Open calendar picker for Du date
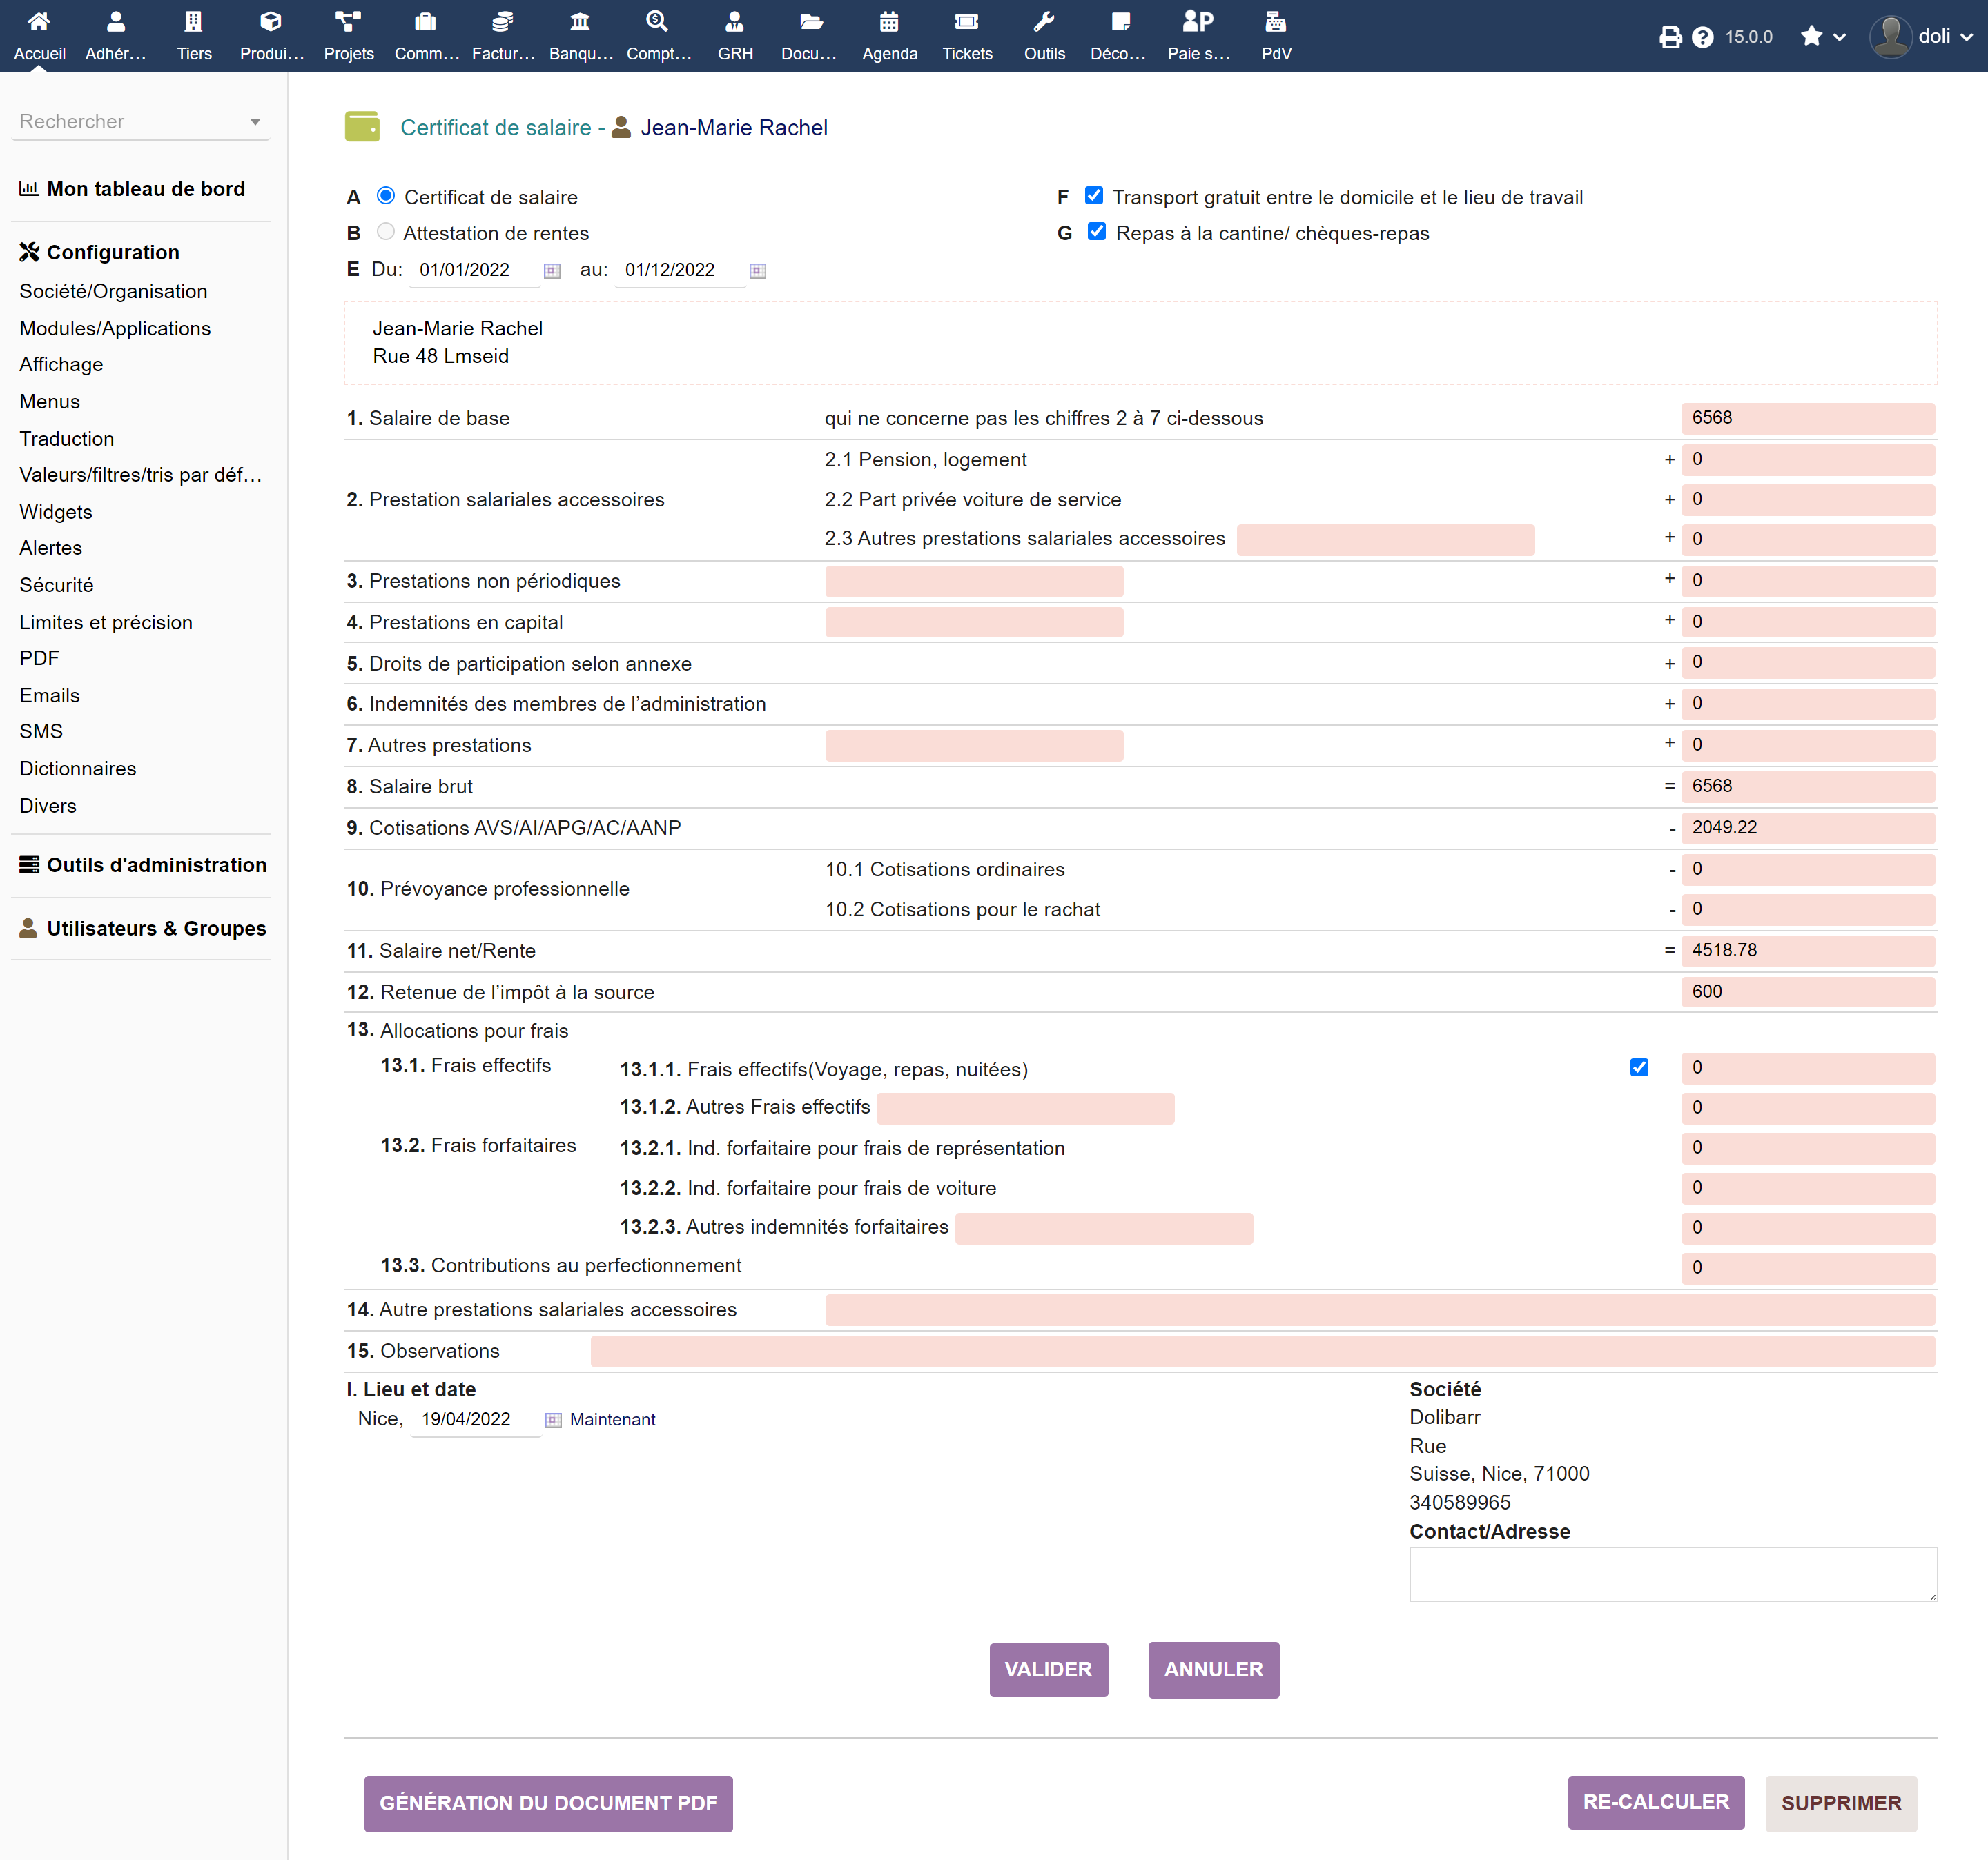 click(552, 271)
